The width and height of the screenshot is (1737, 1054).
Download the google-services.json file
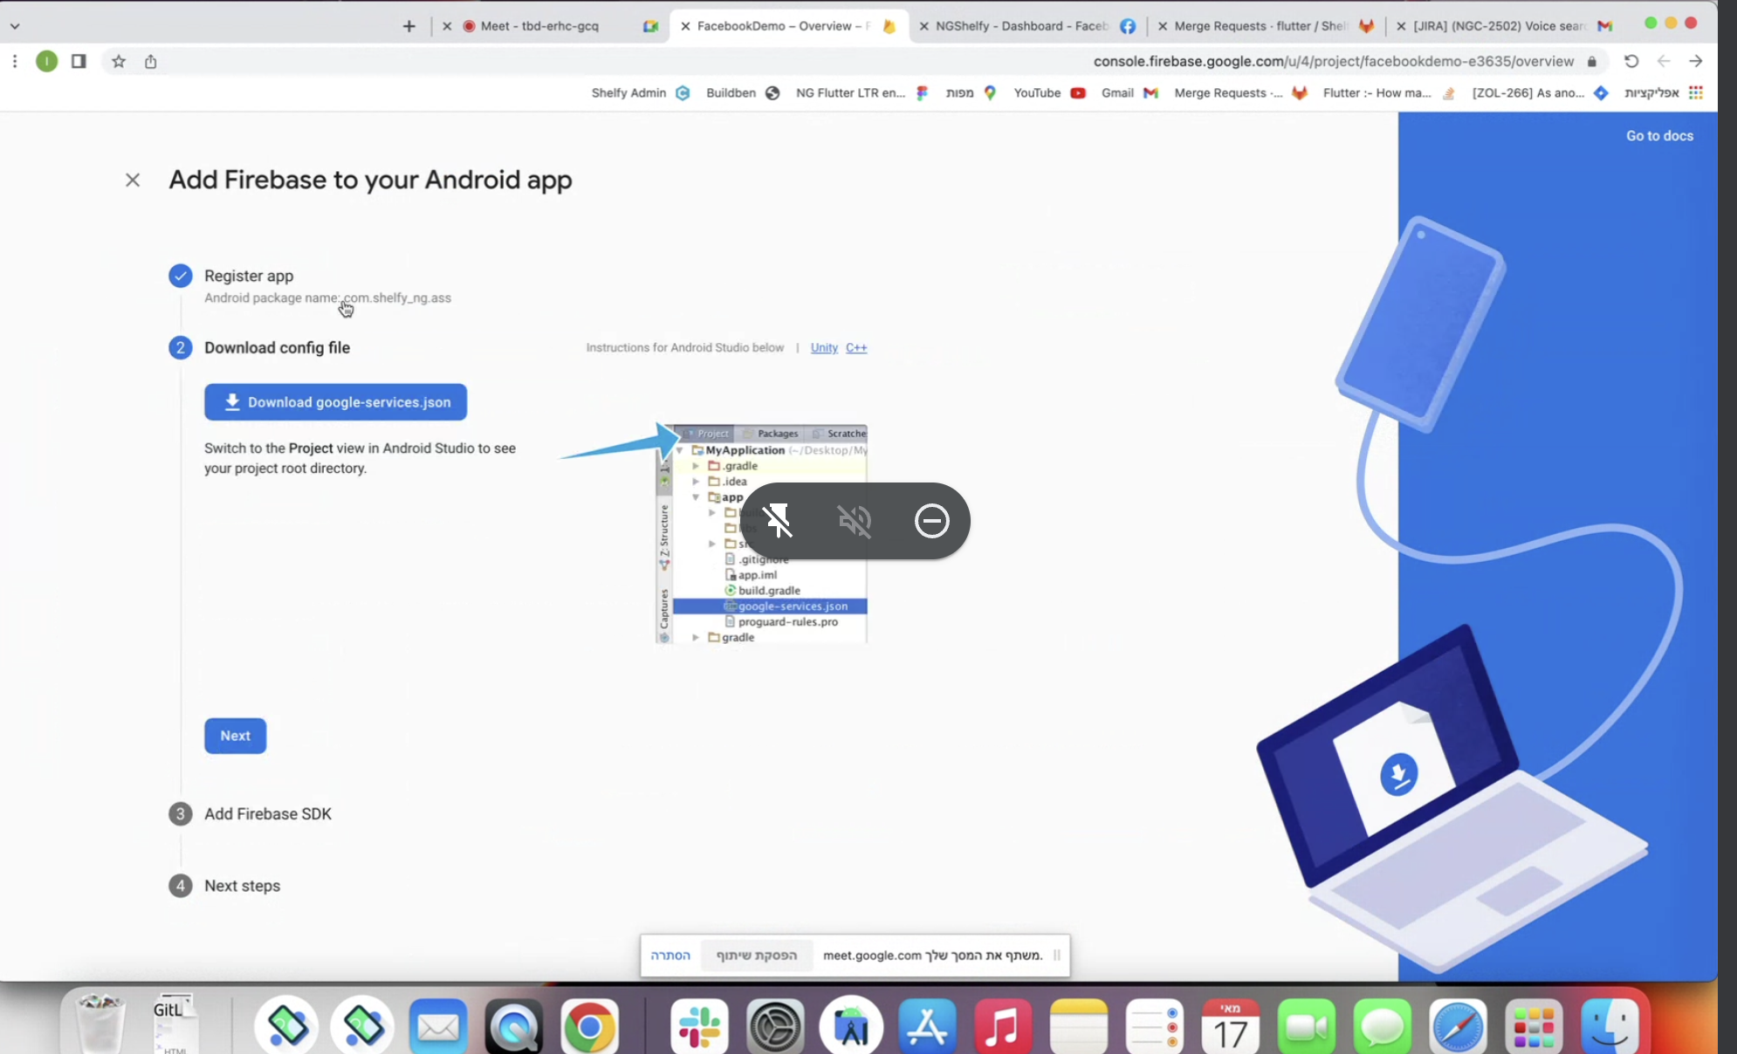tap(335, 402)
